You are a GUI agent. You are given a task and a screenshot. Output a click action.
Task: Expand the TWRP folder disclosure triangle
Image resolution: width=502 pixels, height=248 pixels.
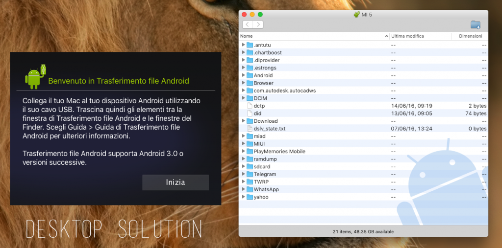244,181
